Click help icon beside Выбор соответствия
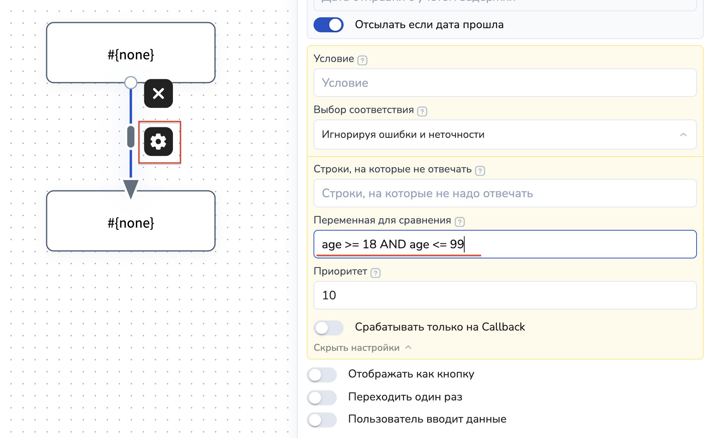This screenshot has width=715, height=438. [422, 111]
